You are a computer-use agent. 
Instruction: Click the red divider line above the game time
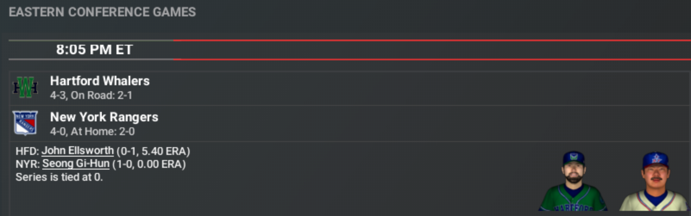(x=431, y=40)
